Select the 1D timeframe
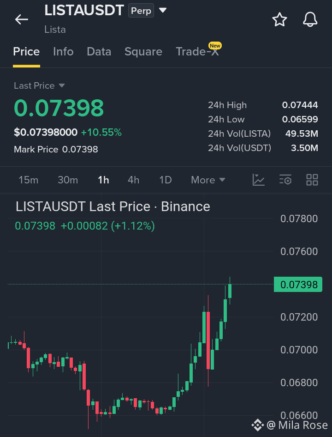Viewport: 332px width, 437px height. tap(165, 180)
